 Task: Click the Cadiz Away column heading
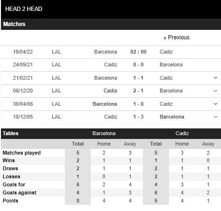coord(208,144)
